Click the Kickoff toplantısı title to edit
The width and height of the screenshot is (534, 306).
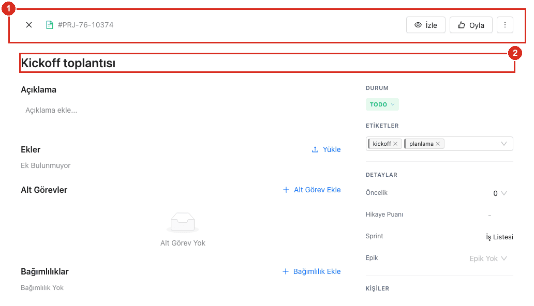pyautogui.click(x=68, y=63)
